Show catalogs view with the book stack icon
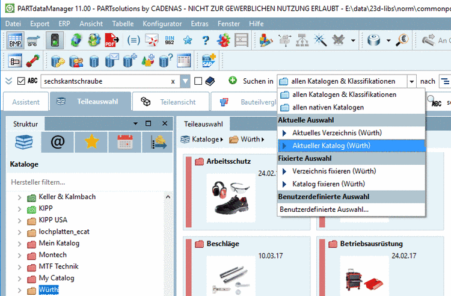 (24, 142)
